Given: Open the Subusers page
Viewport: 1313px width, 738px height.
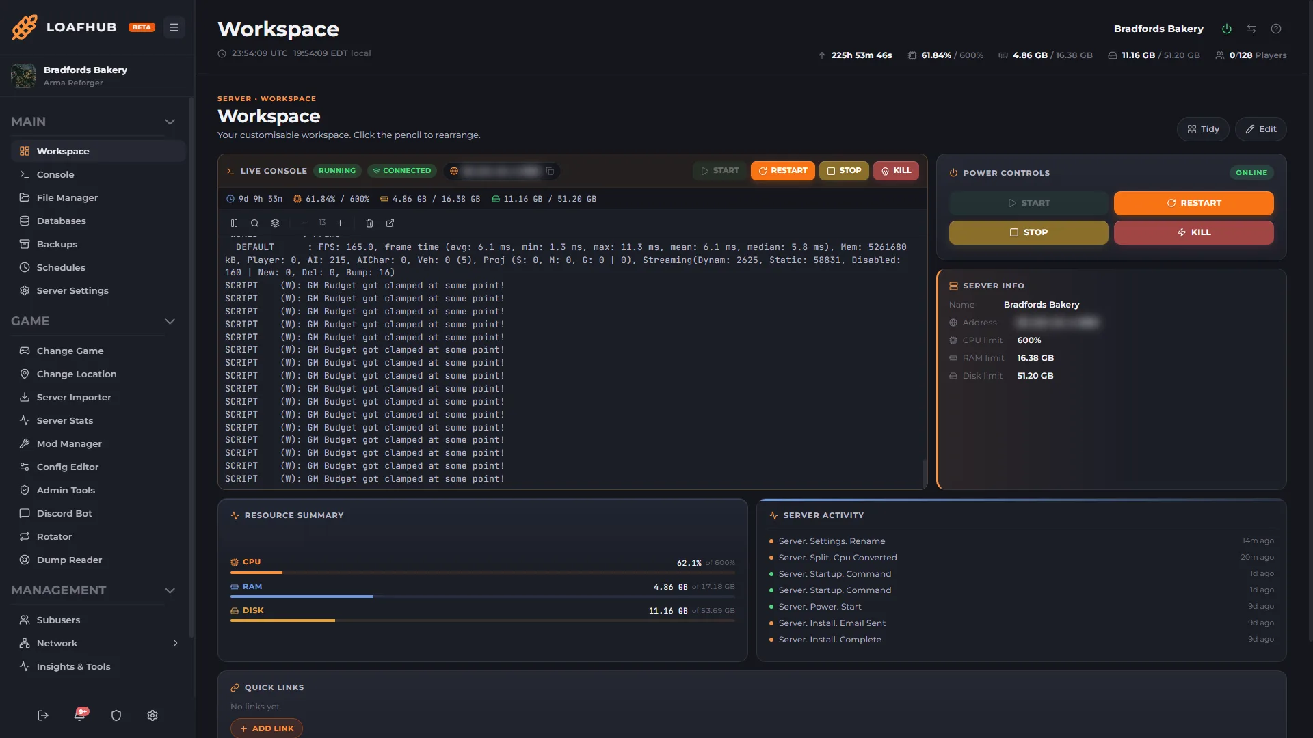Looking at the screenshot, I should click(98, 620).
